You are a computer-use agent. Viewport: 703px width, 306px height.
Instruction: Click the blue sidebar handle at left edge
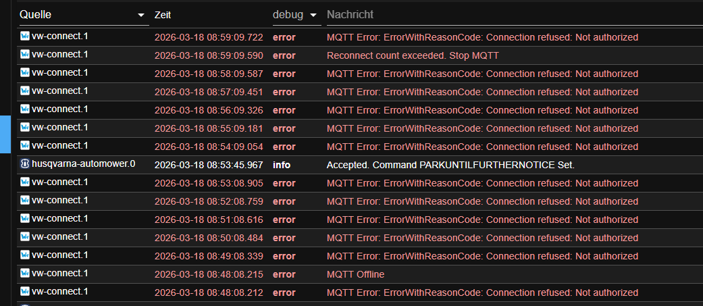(3, 134)
